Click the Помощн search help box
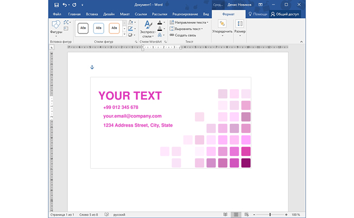 [x=258, y=14]
